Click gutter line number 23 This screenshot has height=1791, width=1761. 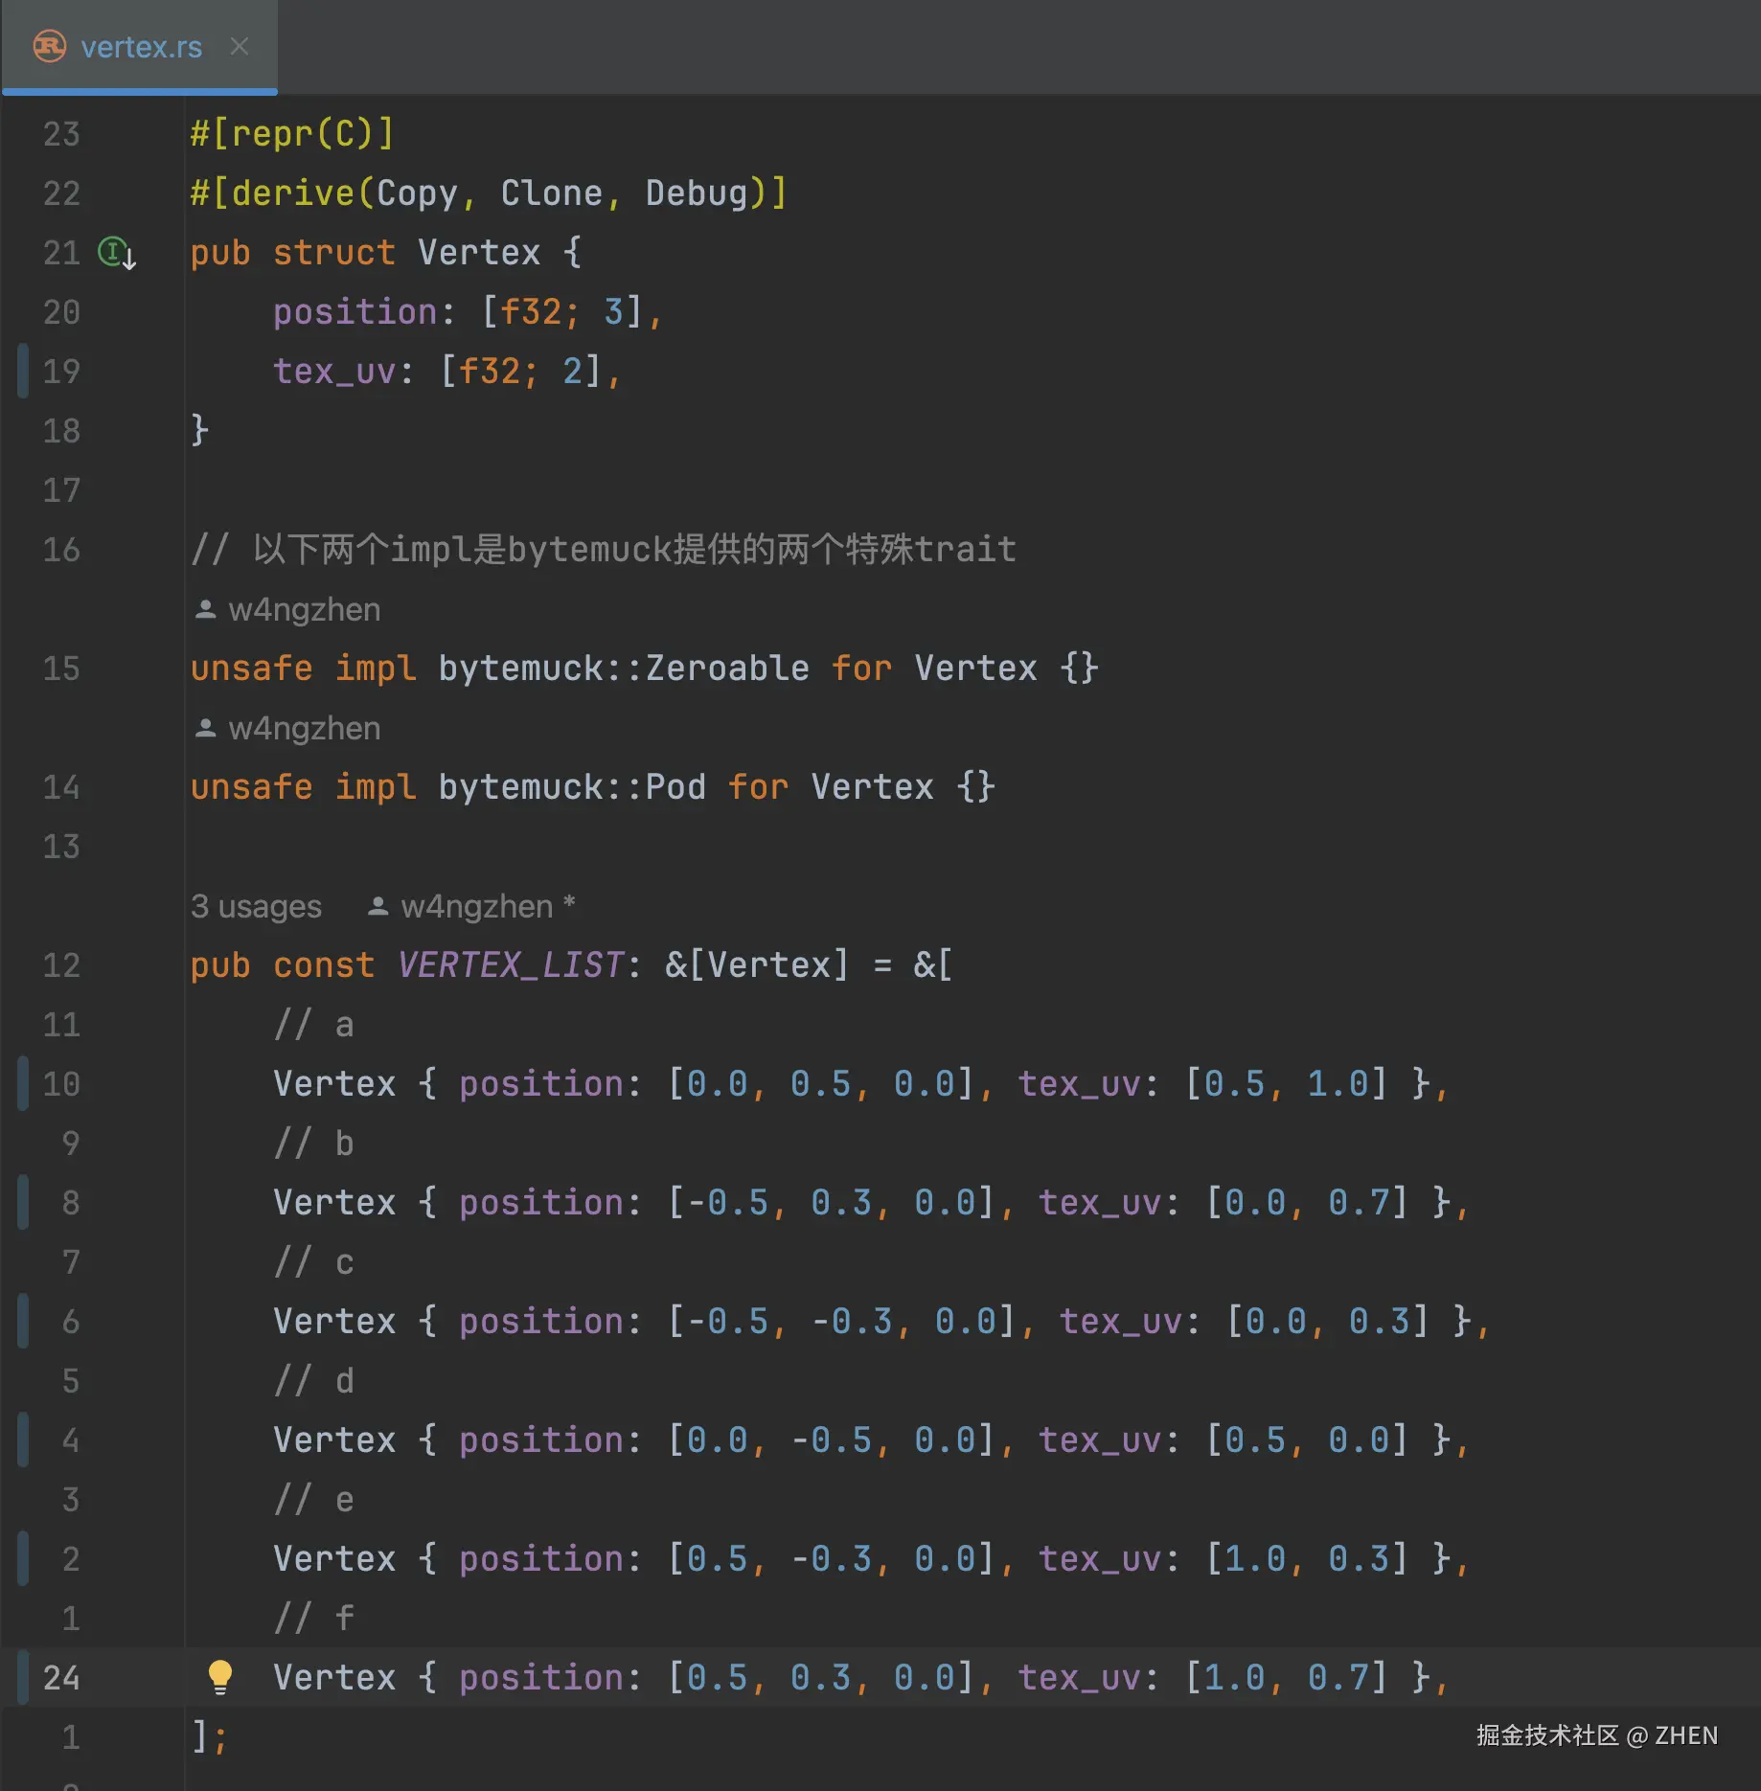[61, 134]
